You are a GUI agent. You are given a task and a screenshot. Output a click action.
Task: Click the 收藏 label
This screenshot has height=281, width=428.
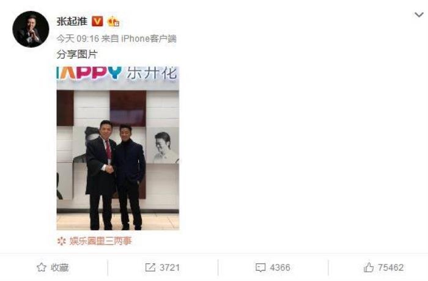[59, 268]
